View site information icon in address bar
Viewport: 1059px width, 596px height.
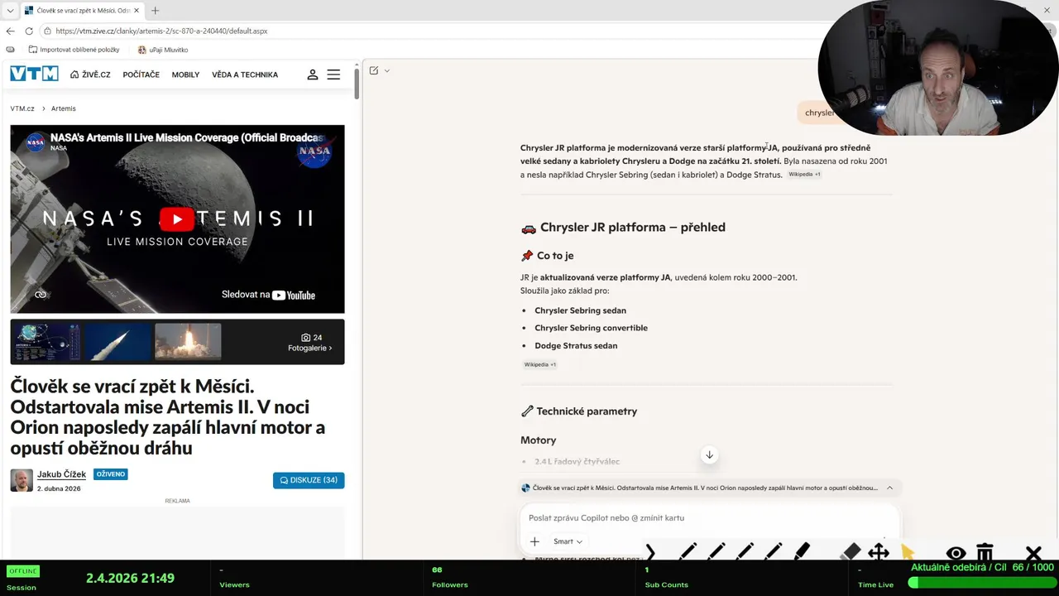coord(48,31)
